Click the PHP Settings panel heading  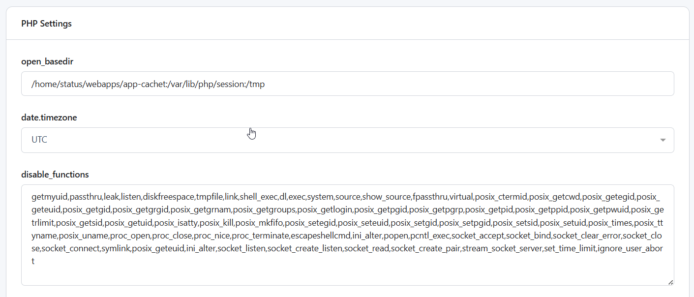tap(46, 24)
